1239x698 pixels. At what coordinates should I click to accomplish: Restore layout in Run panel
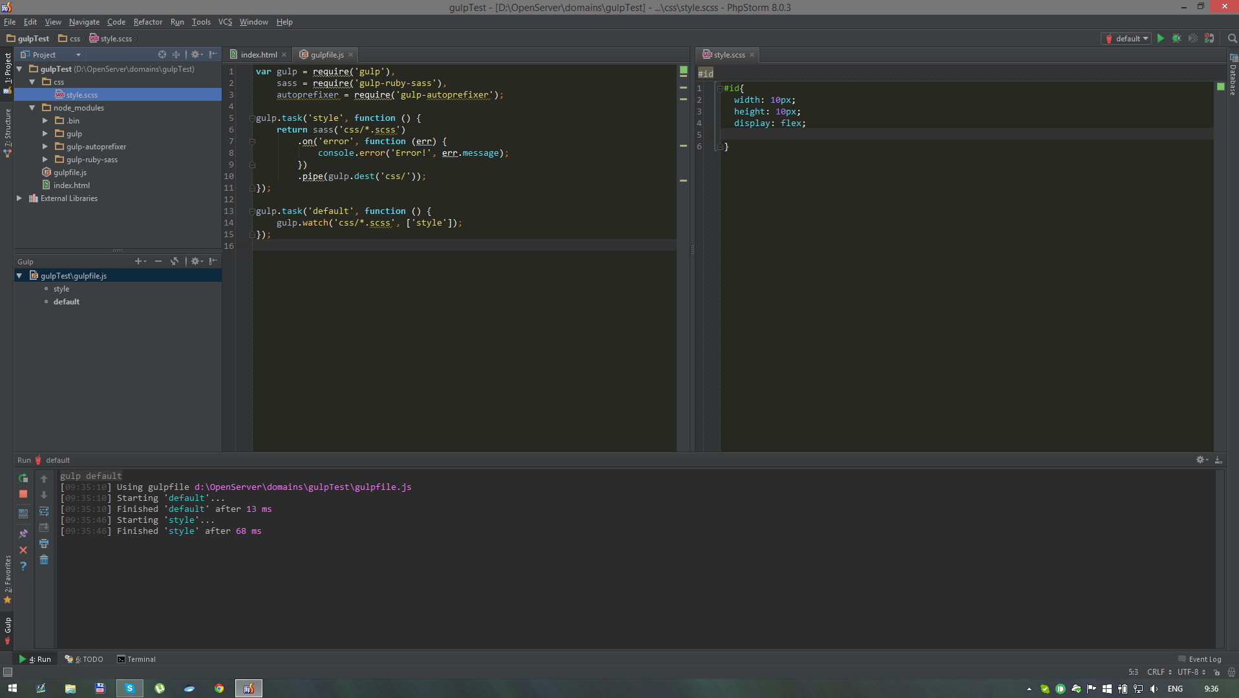[x=23, y=514]
